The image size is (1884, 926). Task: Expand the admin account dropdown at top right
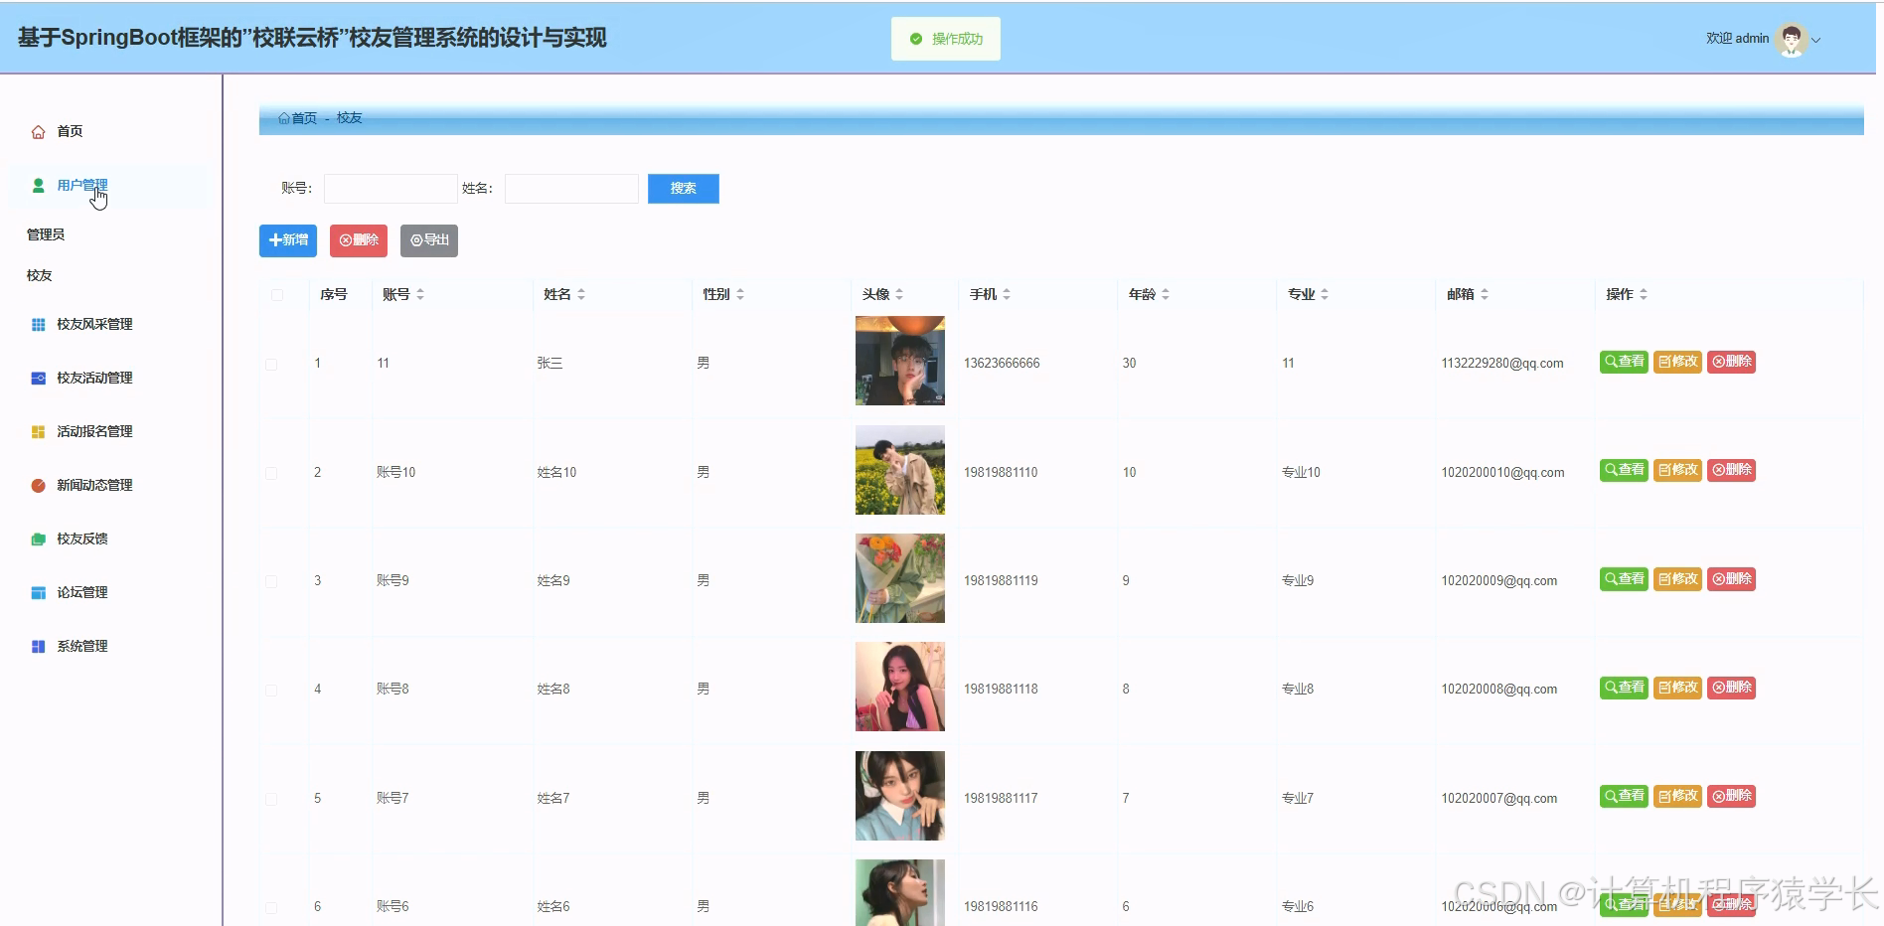[x=1815, y=39]
